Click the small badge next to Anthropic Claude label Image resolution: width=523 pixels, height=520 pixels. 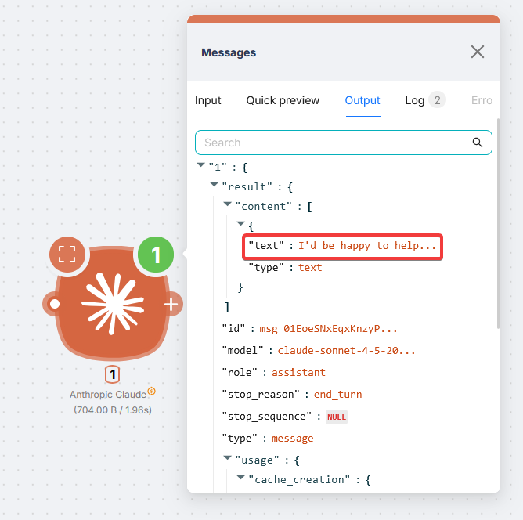tap(152, 392)
